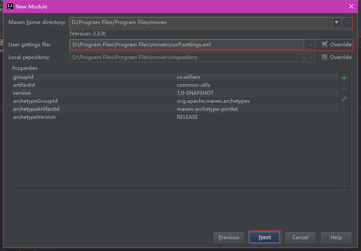
Task: Check Override for local repository
Action: click(324, 57)
